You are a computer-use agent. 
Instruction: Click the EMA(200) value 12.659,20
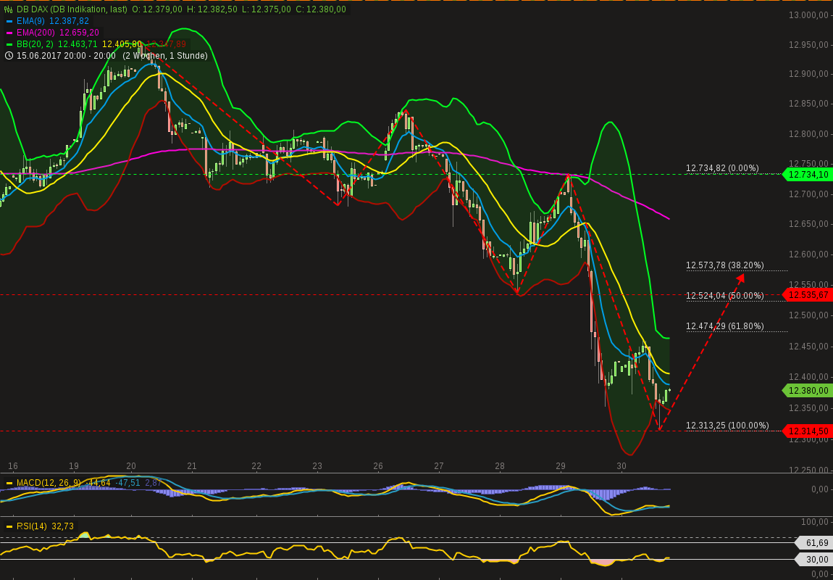click(79, 33)
